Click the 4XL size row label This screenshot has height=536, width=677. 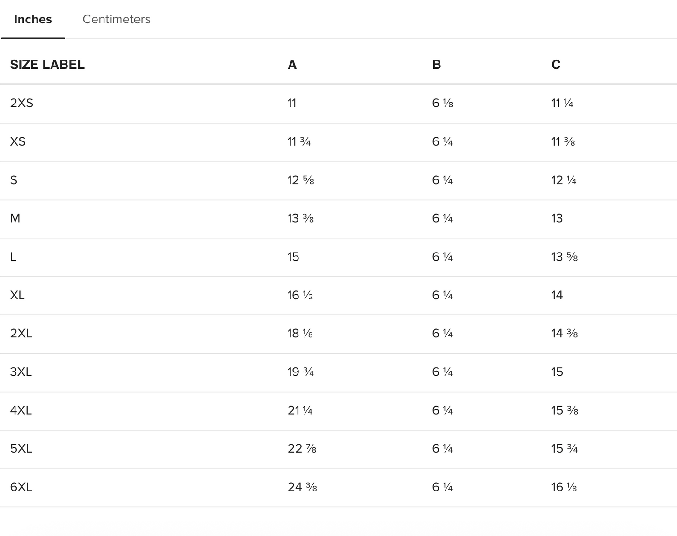21,410
